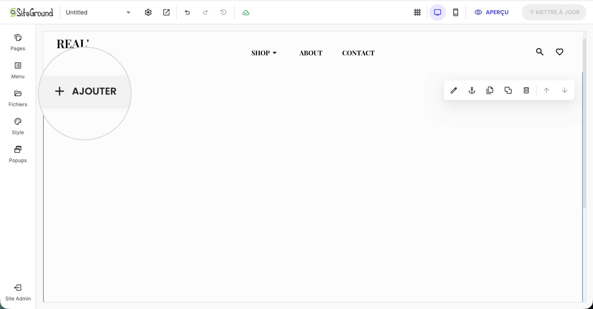Image resolution: width=593 pixels, height=309 pixels.
Task: Move section down arrow
Action: coord(565,90)
